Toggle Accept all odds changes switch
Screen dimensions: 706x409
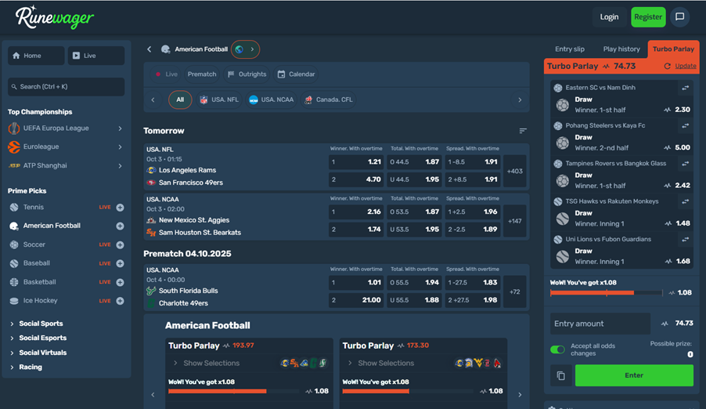point(557,349)
